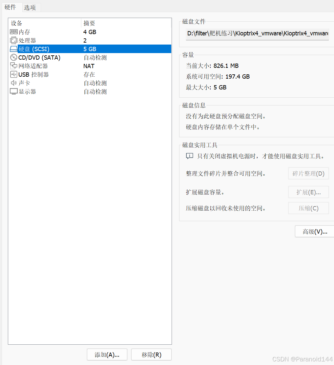The width and height of the screenshot is (334, 365).
Task: Click the 扩展磁盘容量 label
Action: coord(205,192)
